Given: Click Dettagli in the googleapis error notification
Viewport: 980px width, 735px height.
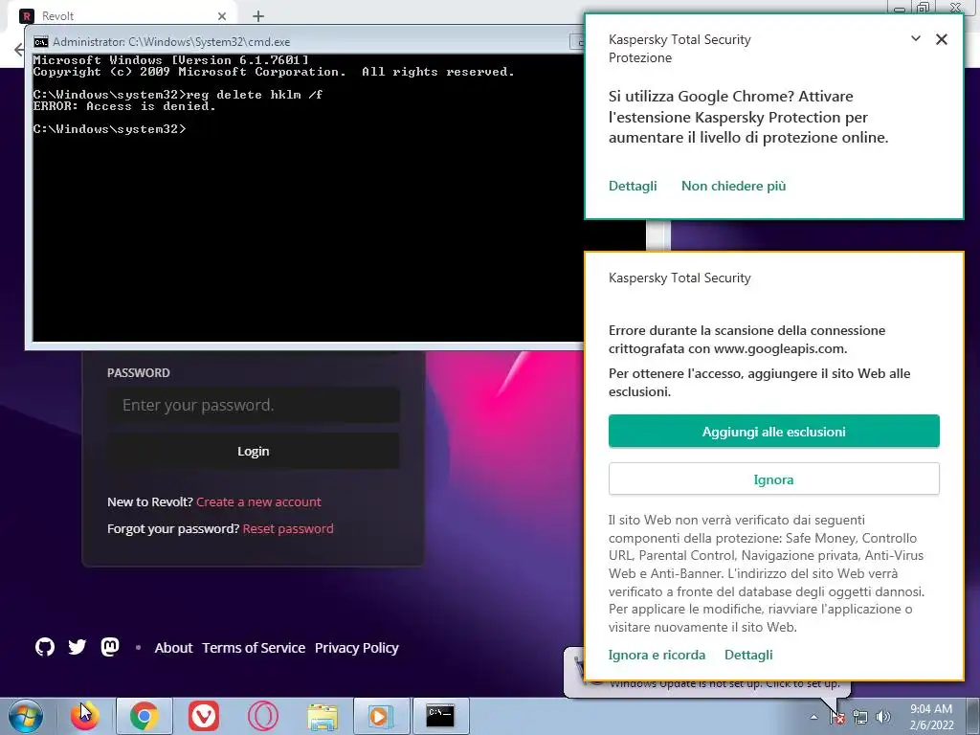Looking at the screenshot, I should (748, 655).
